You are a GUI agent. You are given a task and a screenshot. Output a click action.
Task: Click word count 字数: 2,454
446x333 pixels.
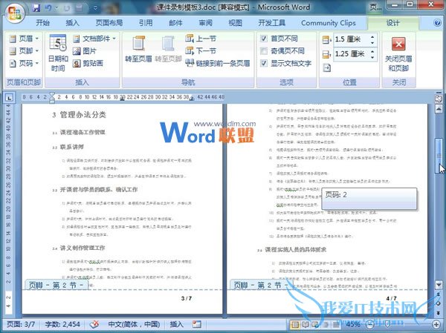(x=62, y=324)
